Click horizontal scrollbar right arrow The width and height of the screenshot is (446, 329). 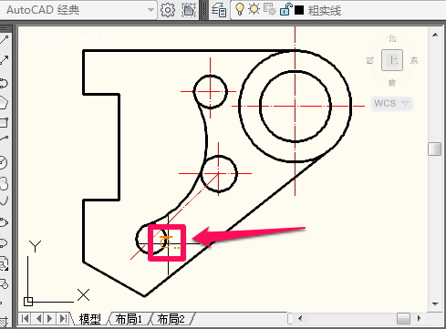(x=420, y=319)
